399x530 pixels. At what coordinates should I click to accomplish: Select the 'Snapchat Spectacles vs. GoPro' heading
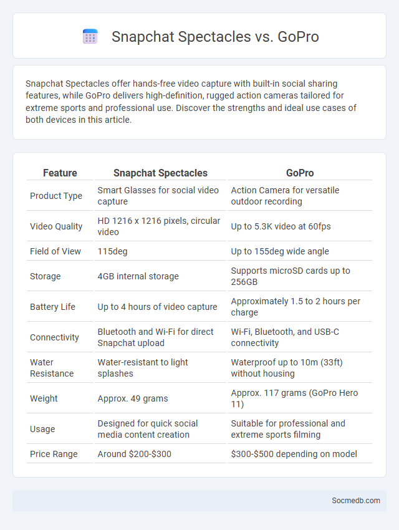(x=215, y=37)
